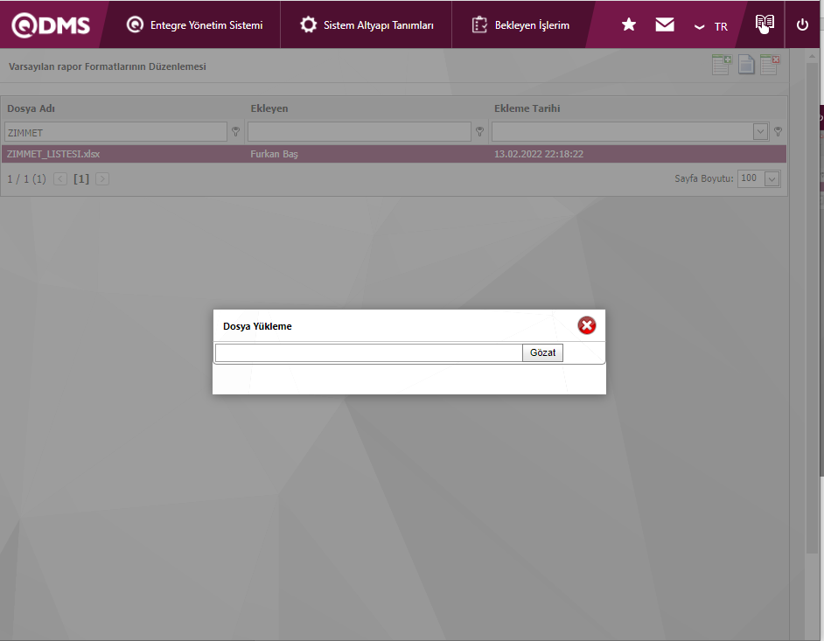Click the view document icon in toolbar
Screen dimensions: 824x641
[746, 65]
